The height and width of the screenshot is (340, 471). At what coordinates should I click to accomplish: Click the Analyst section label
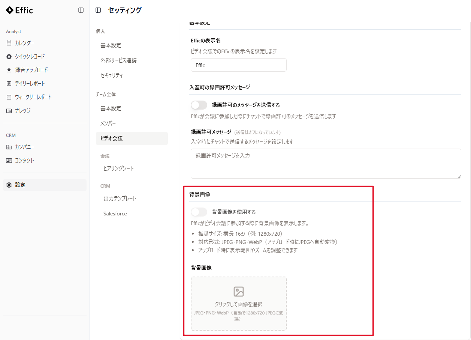(x=13, y=32)
